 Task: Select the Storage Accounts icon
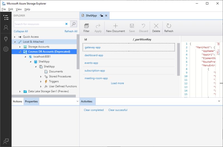(x=25, y=47)
